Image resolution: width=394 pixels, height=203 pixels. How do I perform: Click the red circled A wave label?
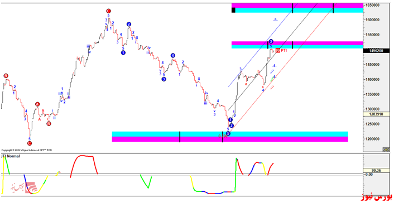point(37,104)
